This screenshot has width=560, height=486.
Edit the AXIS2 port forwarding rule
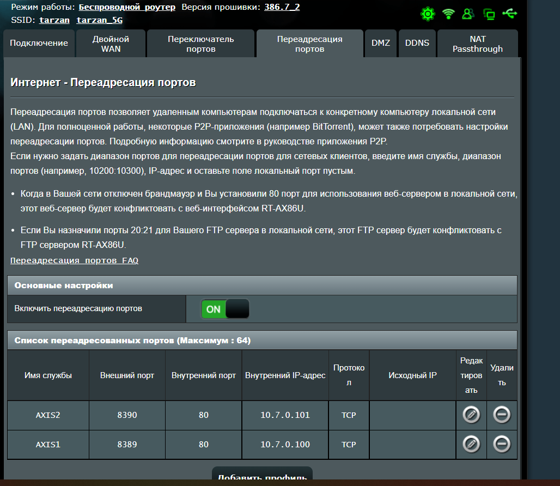(x=471, y=415)
